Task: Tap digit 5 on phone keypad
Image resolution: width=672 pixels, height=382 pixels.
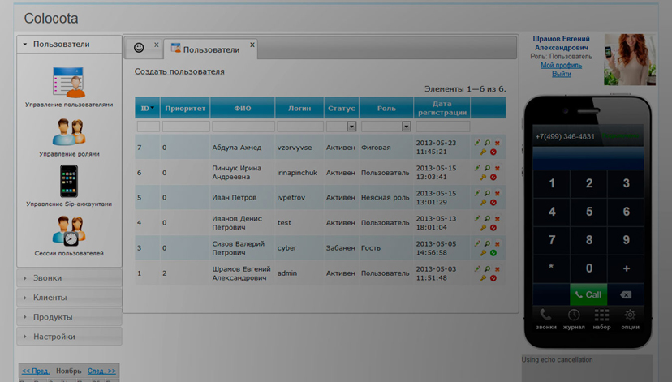Action: coord(589,212)
